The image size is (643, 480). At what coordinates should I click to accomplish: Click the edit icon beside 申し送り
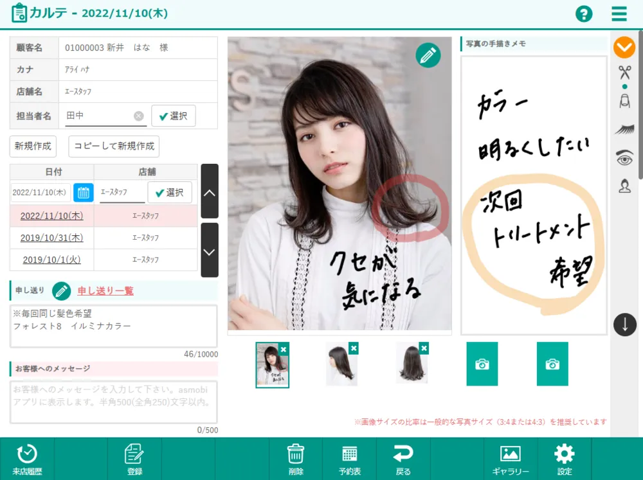pyautogui.click(x=62, y=291)
